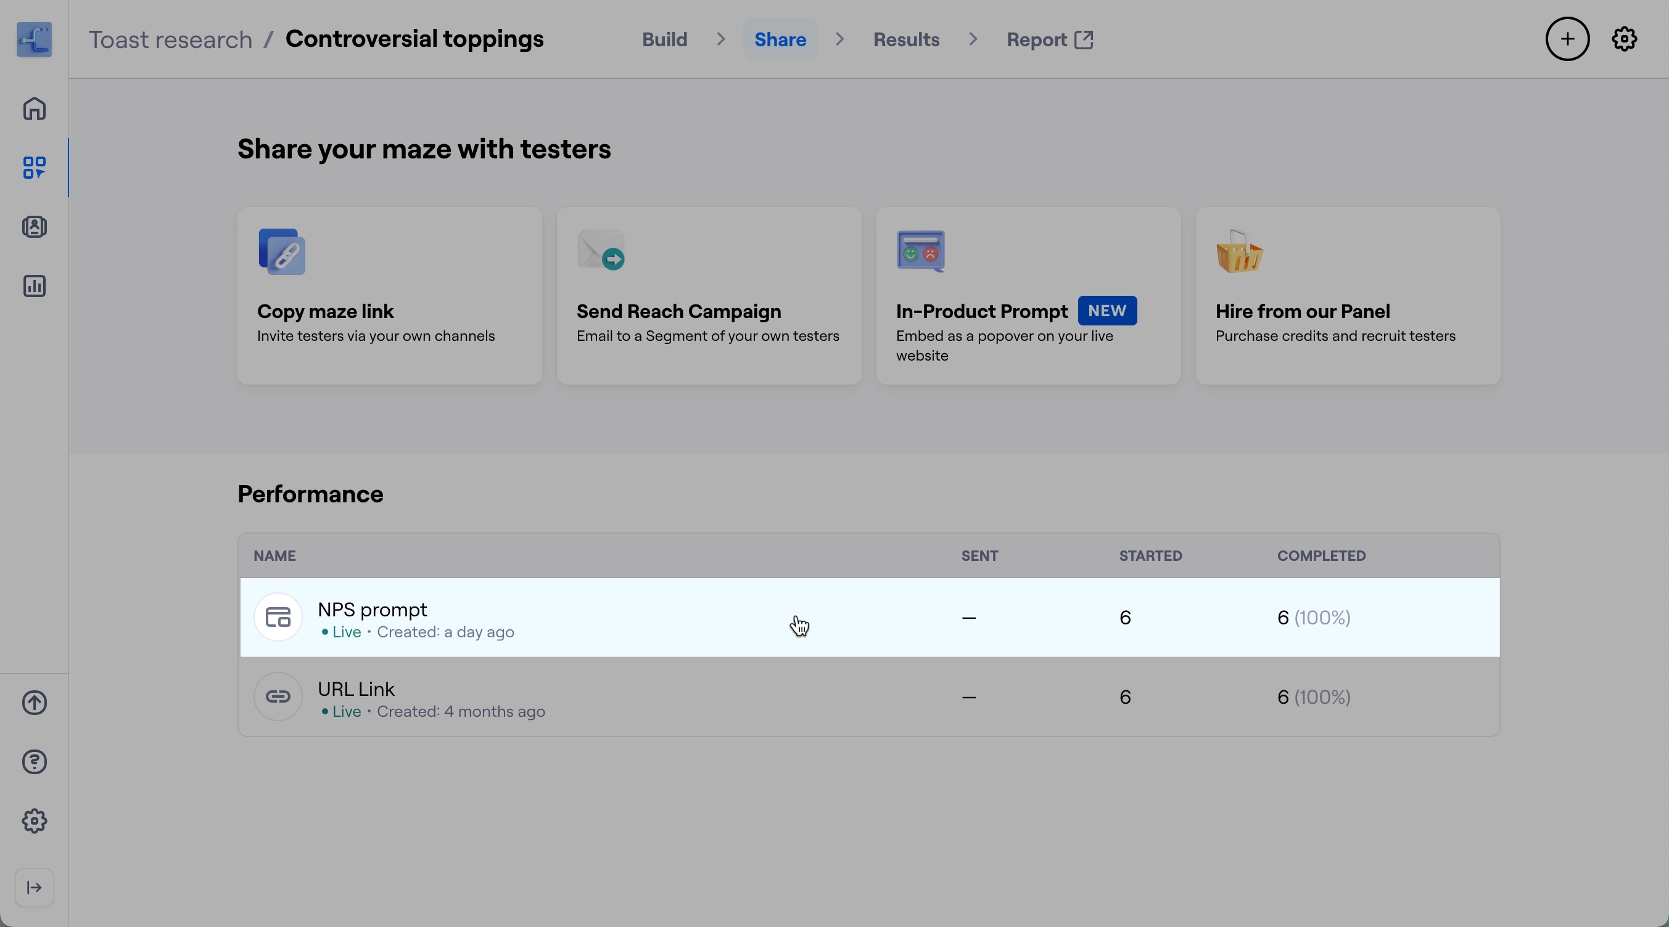Click the upgrade arrow circle icon
The width and height of the screenshot is (1669, 927).
pos(35,703)
